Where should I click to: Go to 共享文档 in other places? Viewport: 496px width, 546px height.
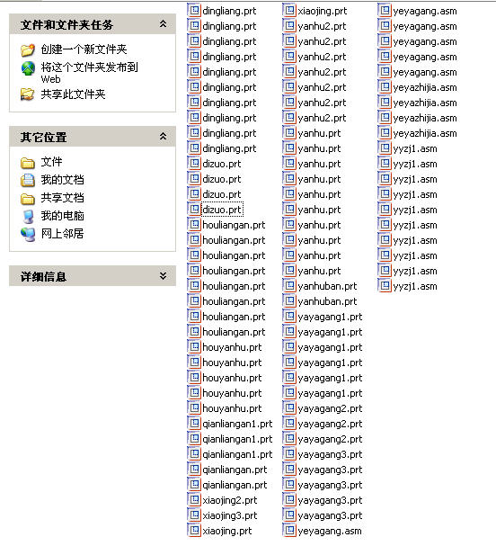coord(62,198)
